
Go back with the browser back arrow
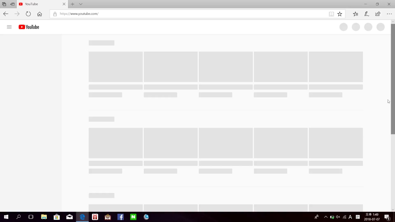pos(6,14)
